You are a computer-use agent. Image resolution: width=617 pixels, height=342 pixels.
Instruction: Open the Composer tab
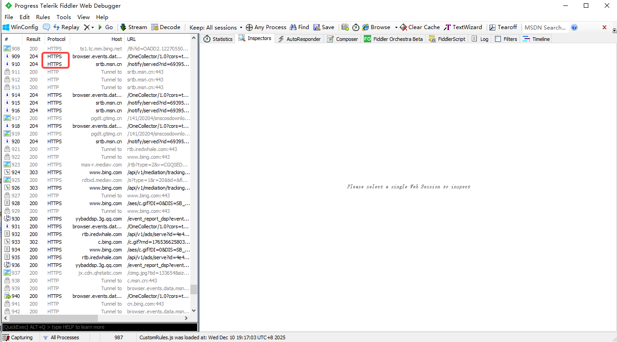point(342,39)
